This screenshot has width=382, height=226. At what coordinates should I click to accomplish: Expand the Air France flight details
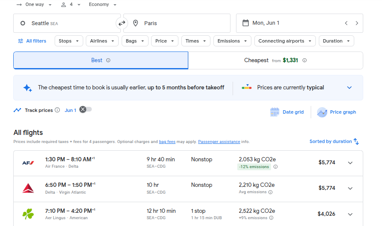(x=350, y=163)
